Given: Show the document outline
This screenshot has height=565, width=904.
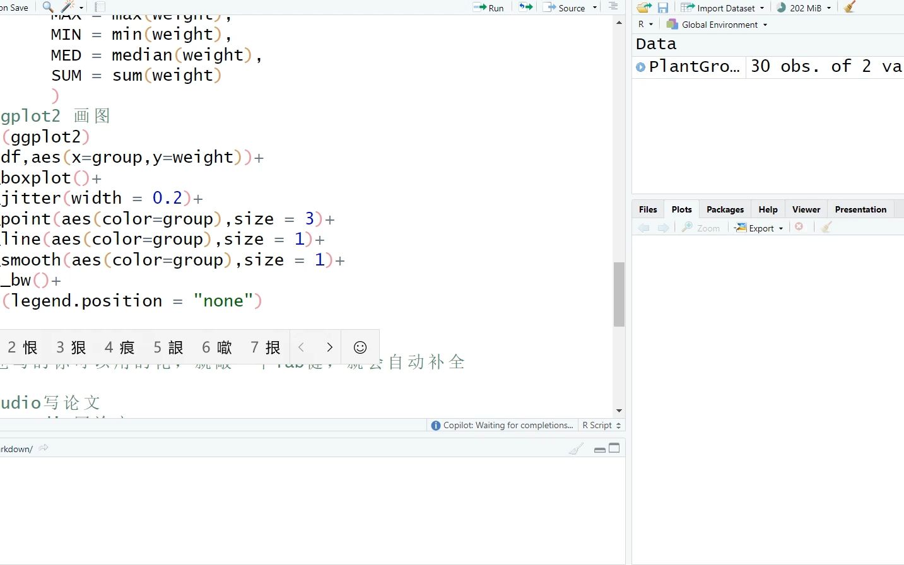Looking at the screenshot, I should [613, 7].
